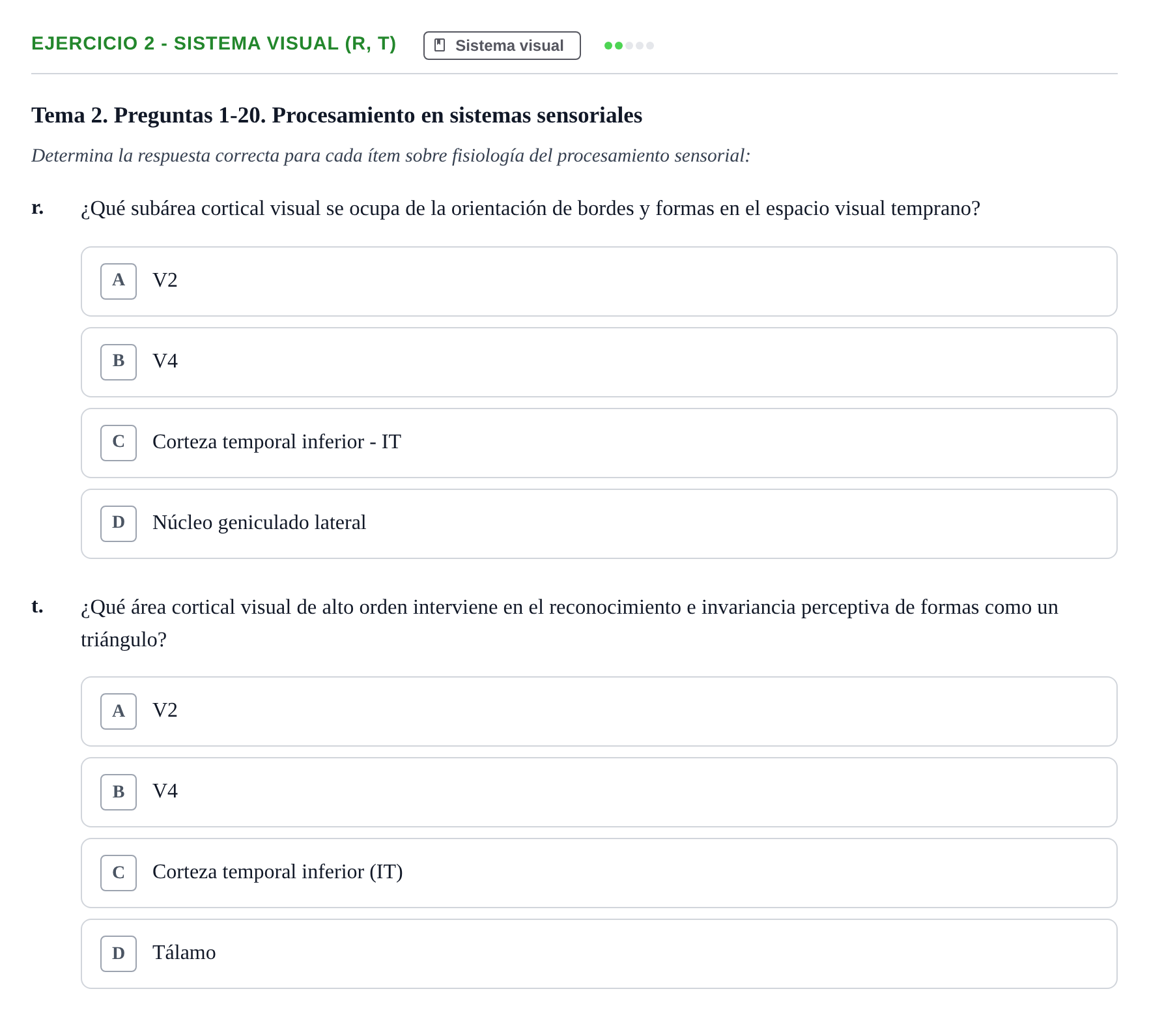Open the Sistema visual topic tag
This screenshot has width=1149, height=1032.
pyautogui.click(x=502, y=46)
